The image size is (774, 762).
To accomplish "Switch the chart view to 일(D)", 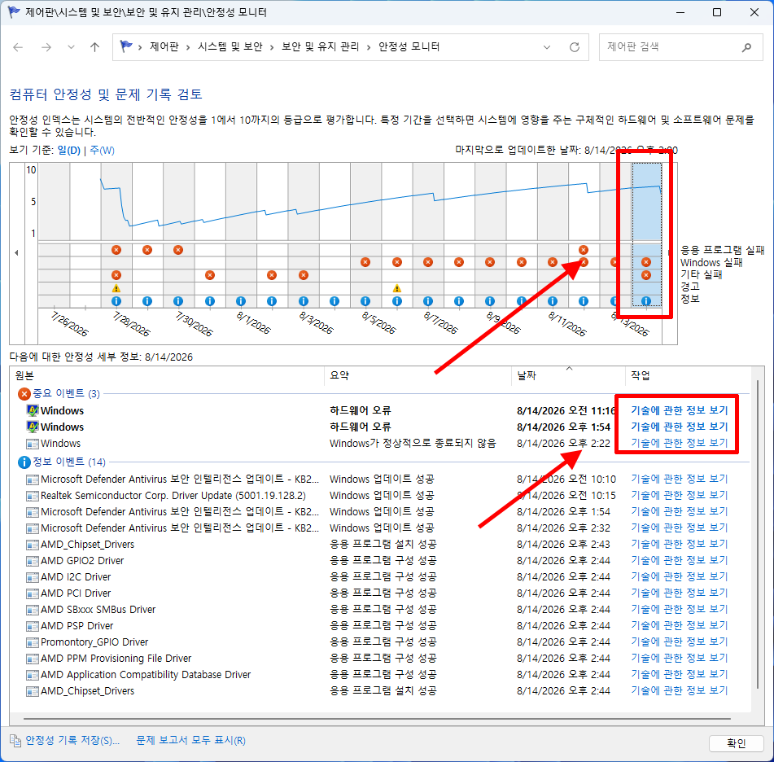I will (x=68, y=150).
